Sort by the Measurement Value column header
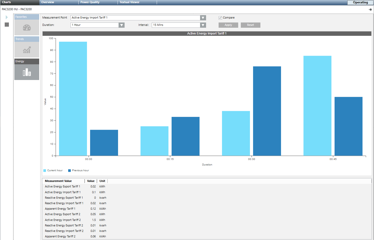 (x=58, y=181)
